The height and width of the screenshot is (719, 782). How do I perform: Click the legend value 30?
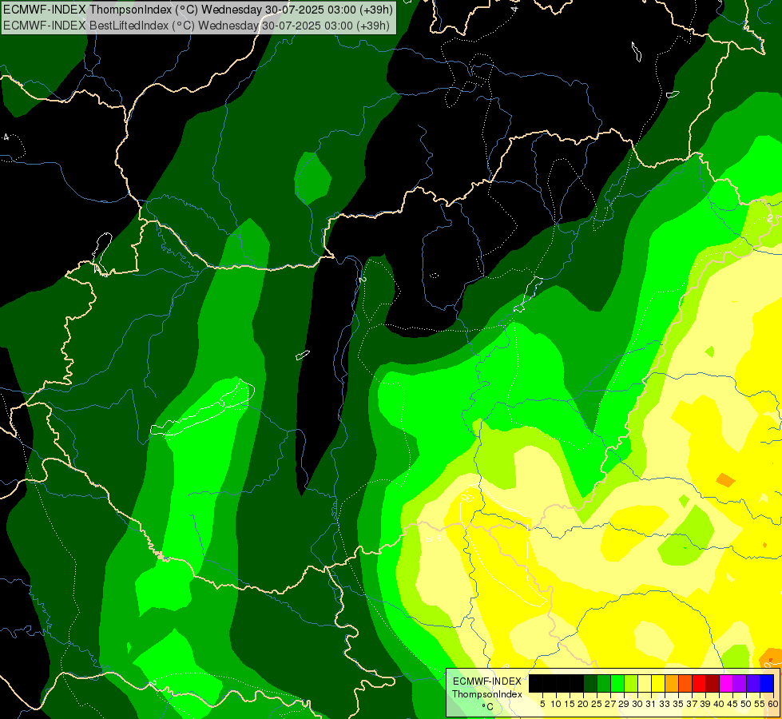pos(637,704)
